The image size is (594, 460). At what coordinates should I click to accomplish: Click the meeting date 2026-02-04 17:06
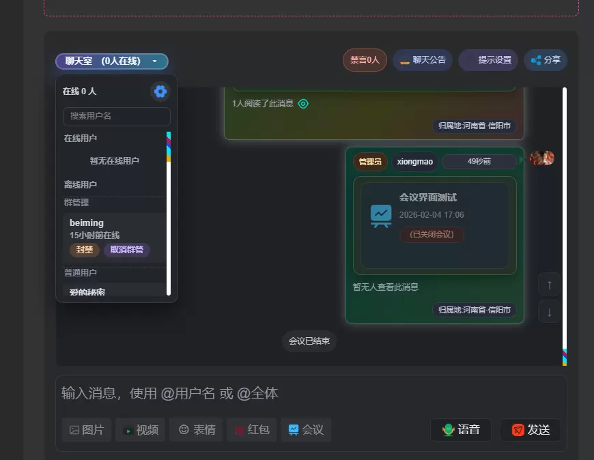point(432,215)
